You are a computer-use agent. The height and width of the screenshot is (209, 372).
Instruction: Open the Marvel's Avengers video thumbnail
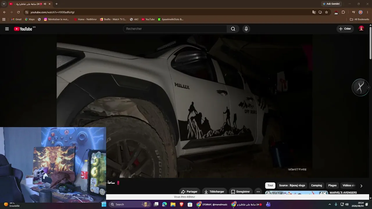(296, 192)
